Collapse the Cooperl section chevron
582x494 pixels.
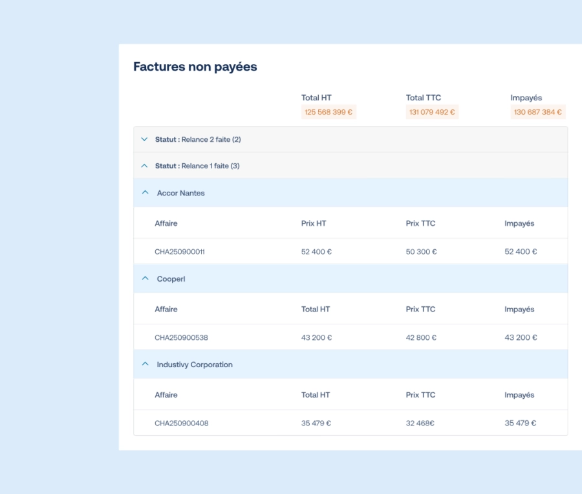145,278
